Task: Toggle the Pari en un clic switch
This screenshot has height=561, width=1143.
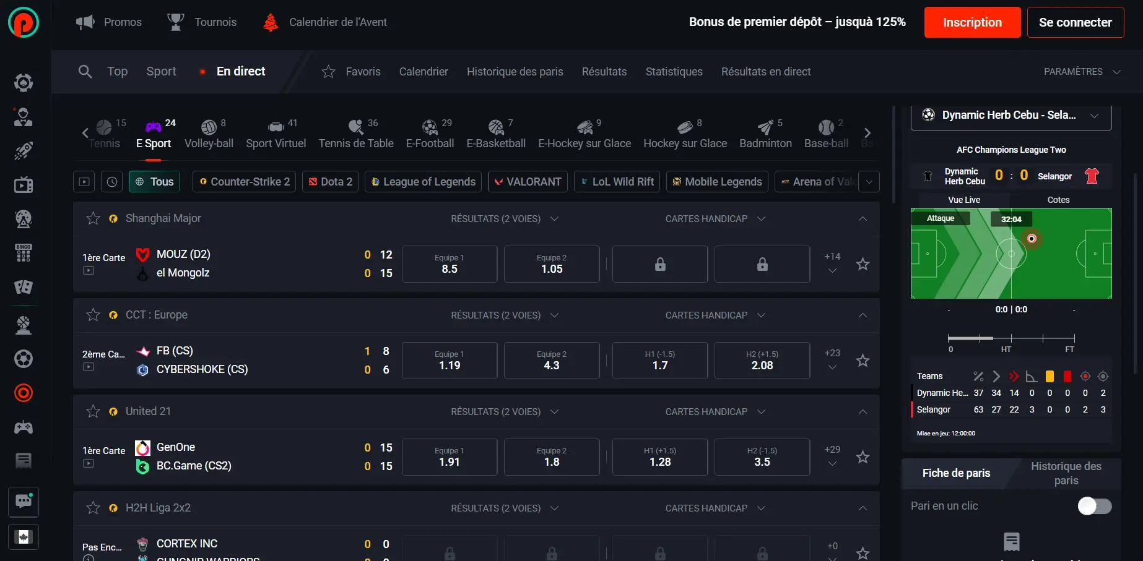Action: point(1094,506)
